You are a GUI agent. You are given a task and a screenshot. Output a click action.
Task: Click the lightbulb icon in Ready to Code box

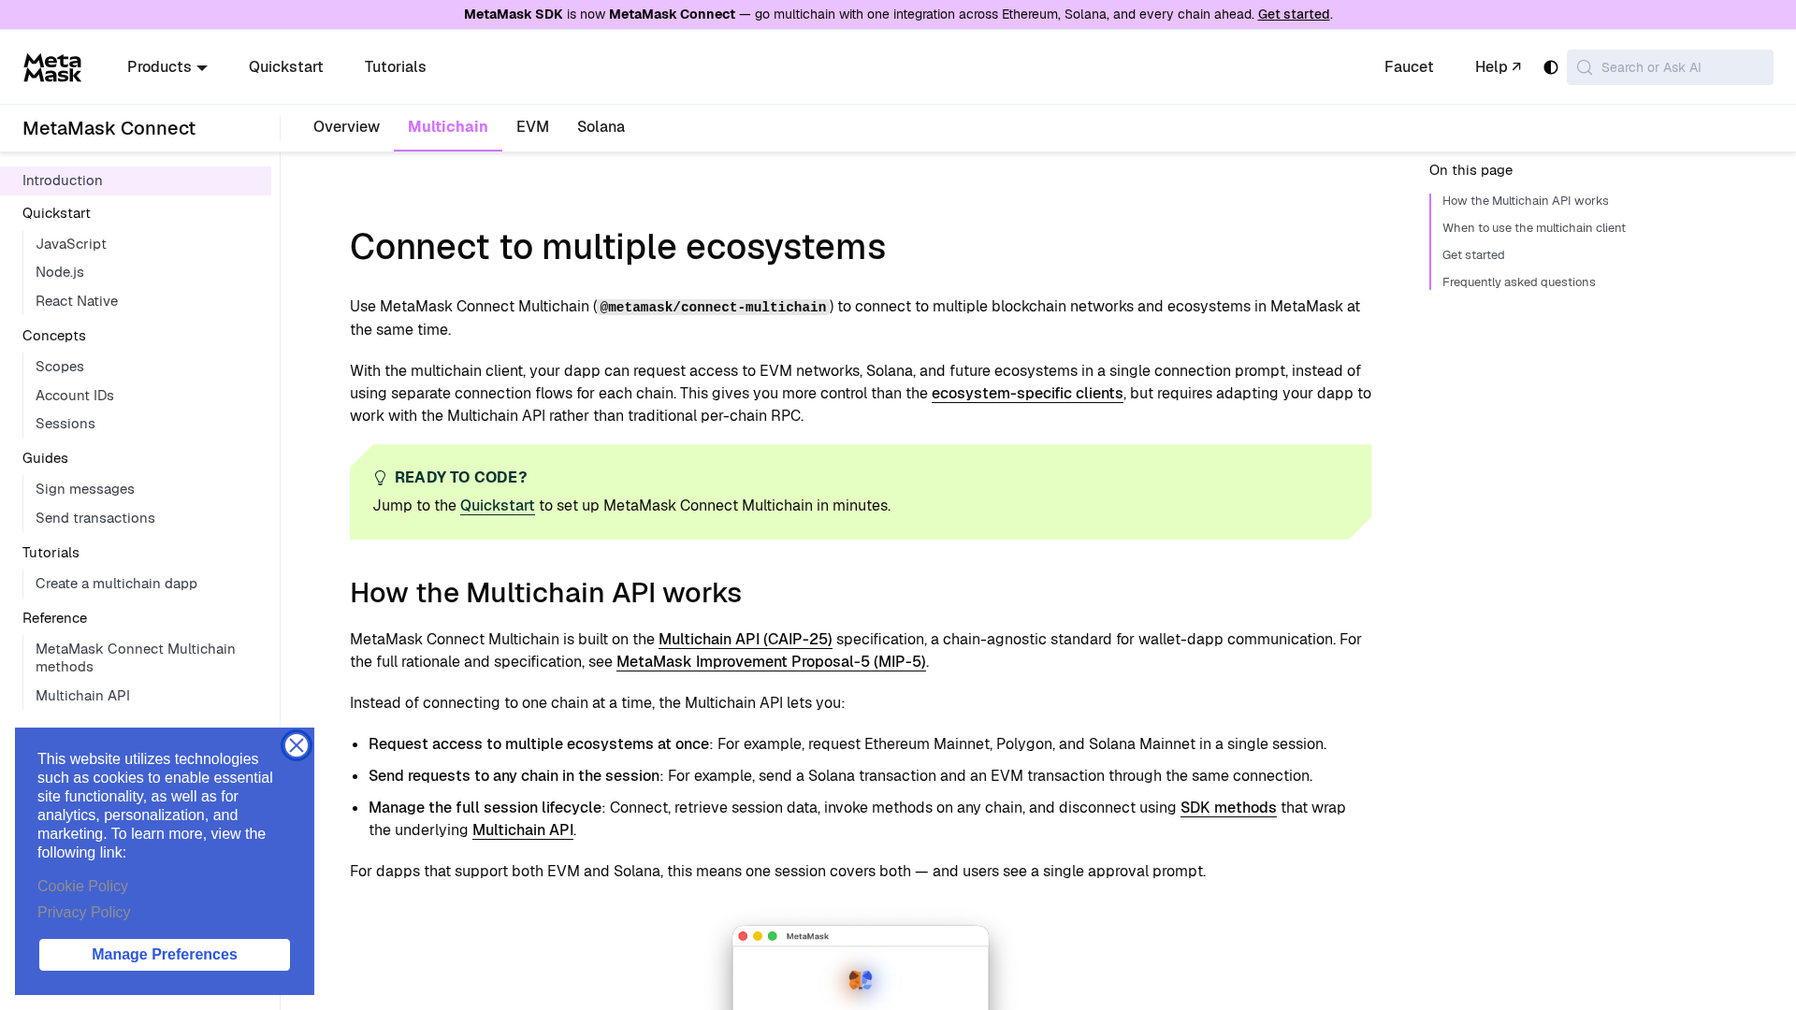380,478
